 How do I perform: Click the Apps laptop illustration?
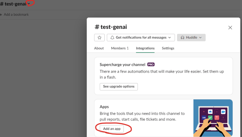pos(213,118)
